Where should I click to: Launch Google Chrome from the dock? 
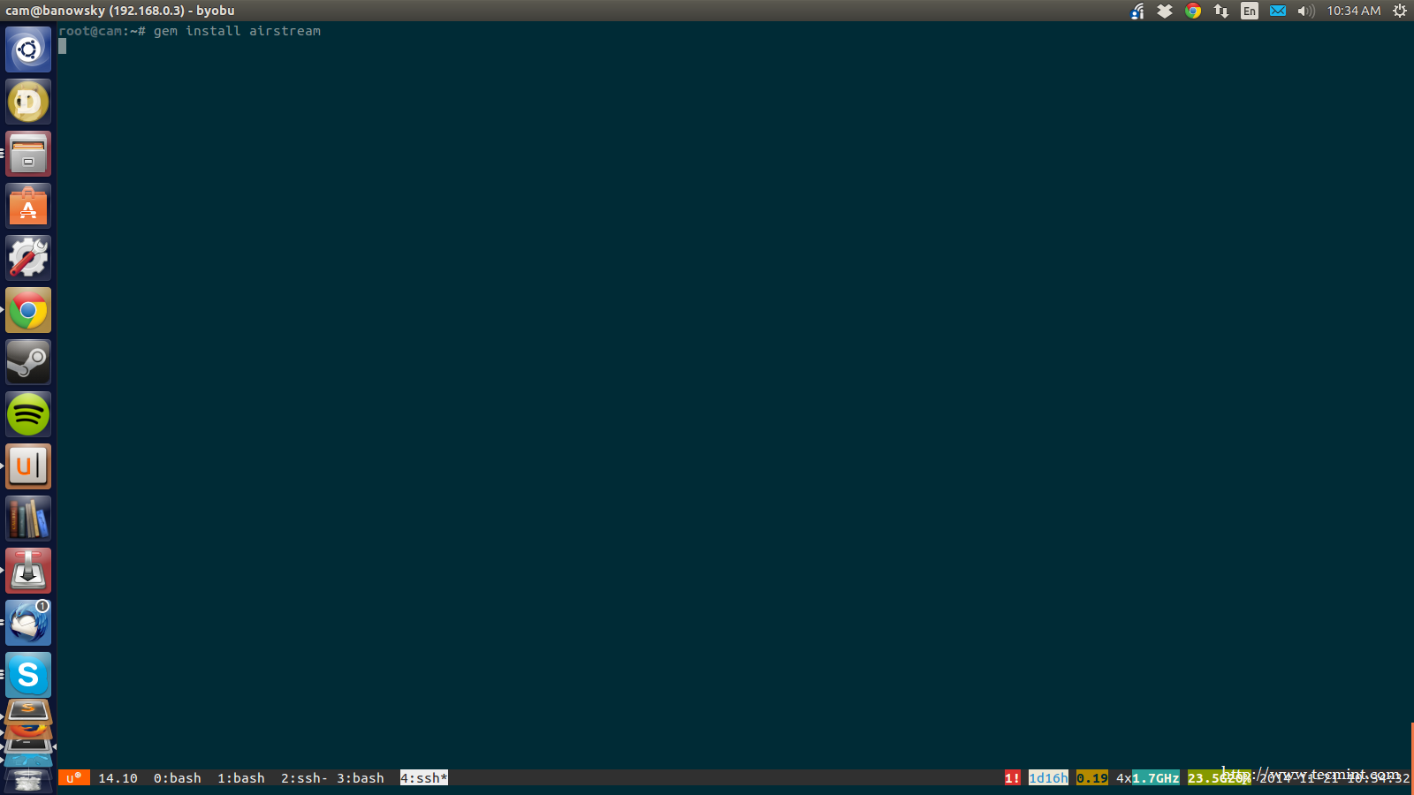28,310
